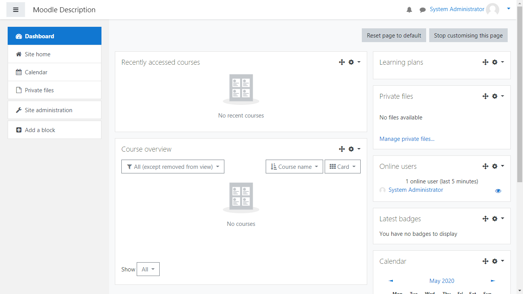Image resolution: width=523 pixels, height=294 pixels.
Task: Open the Card display dropdown
Action: [x=342, y=167]
